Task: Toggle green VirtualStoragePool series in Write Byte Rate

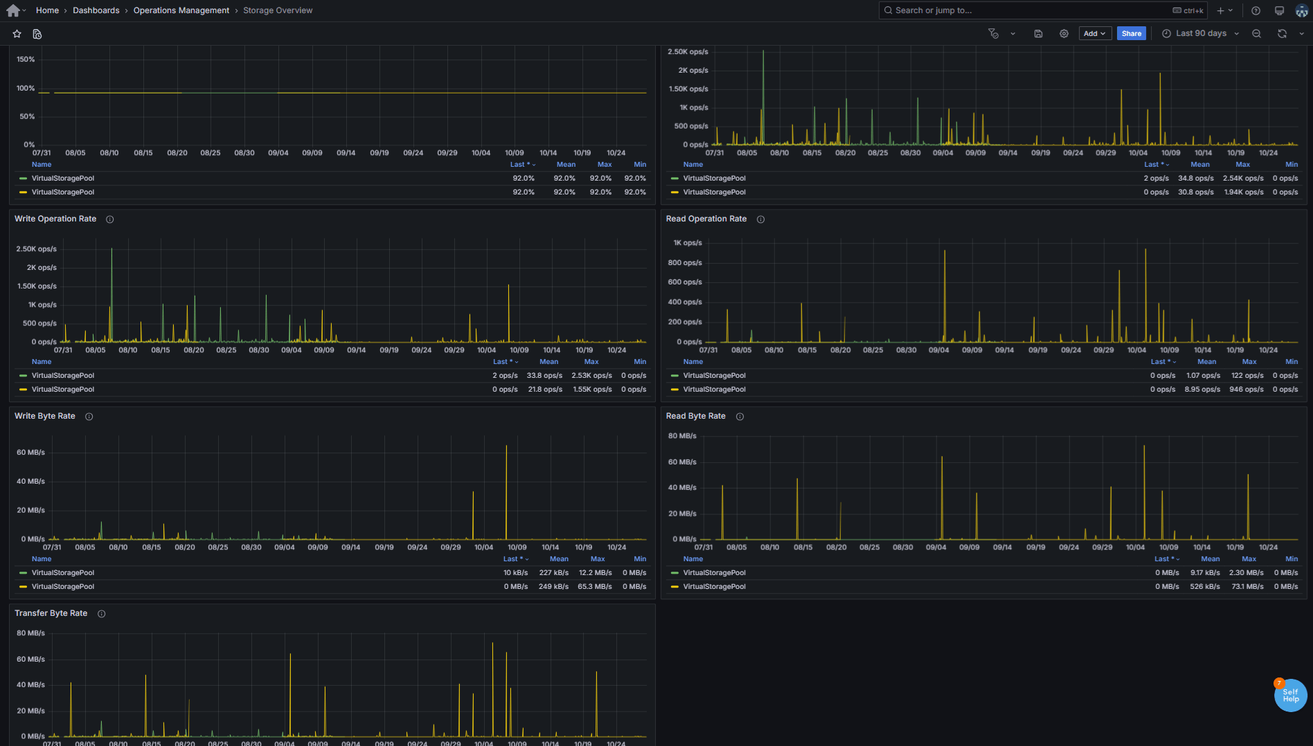Action: tap(62, 573)
